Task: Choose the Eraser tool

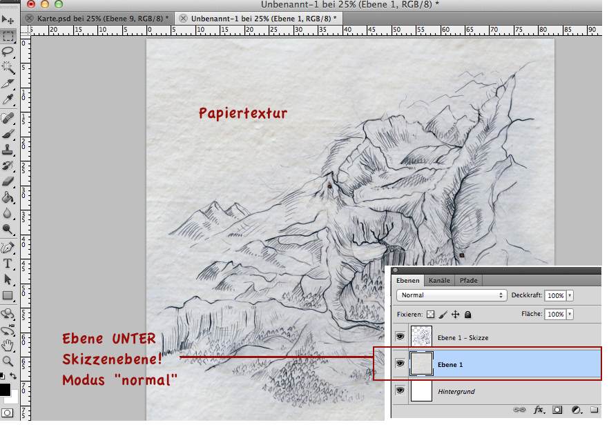Action: (x=8, y=181)
